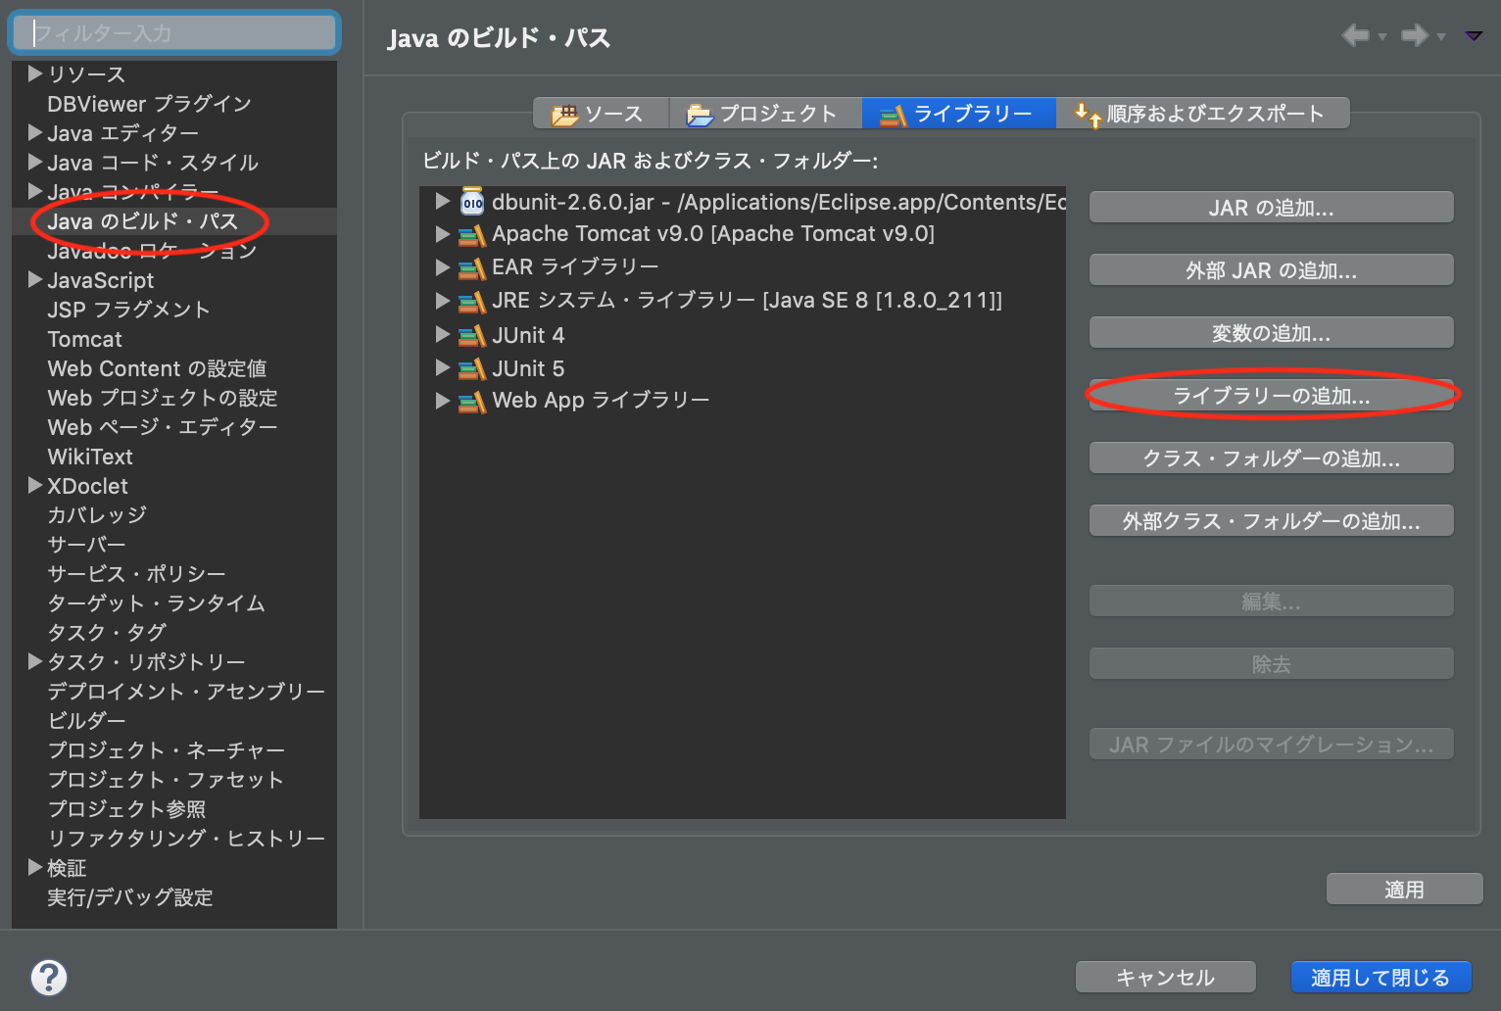The image size is (1501, 1011).
Task: Open the forward history dropdown arrow
Action: [x=1441, y=37]
